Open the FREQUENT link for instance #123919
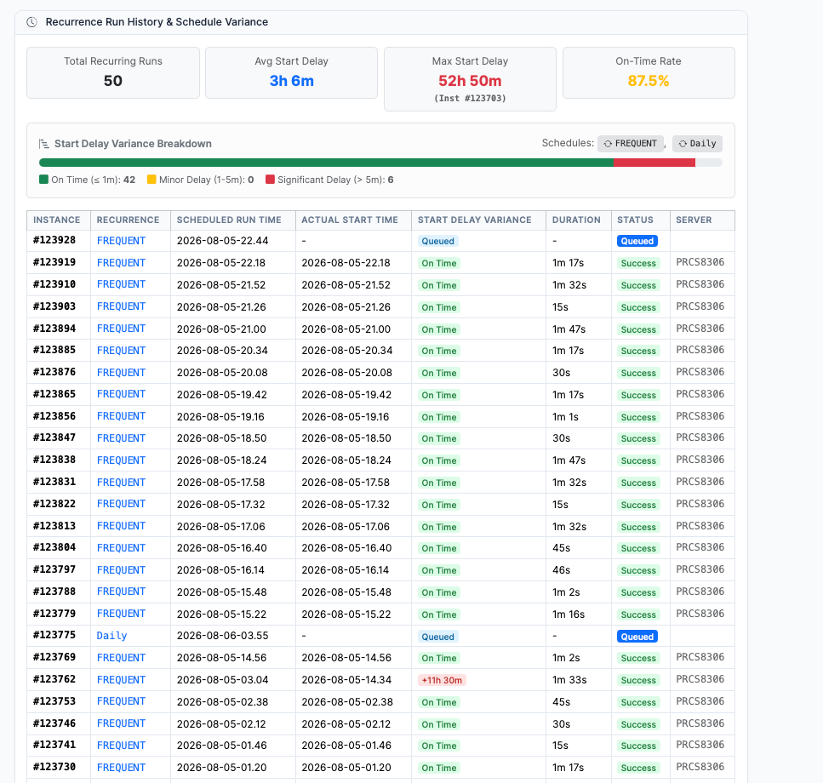 coord(121,263)
